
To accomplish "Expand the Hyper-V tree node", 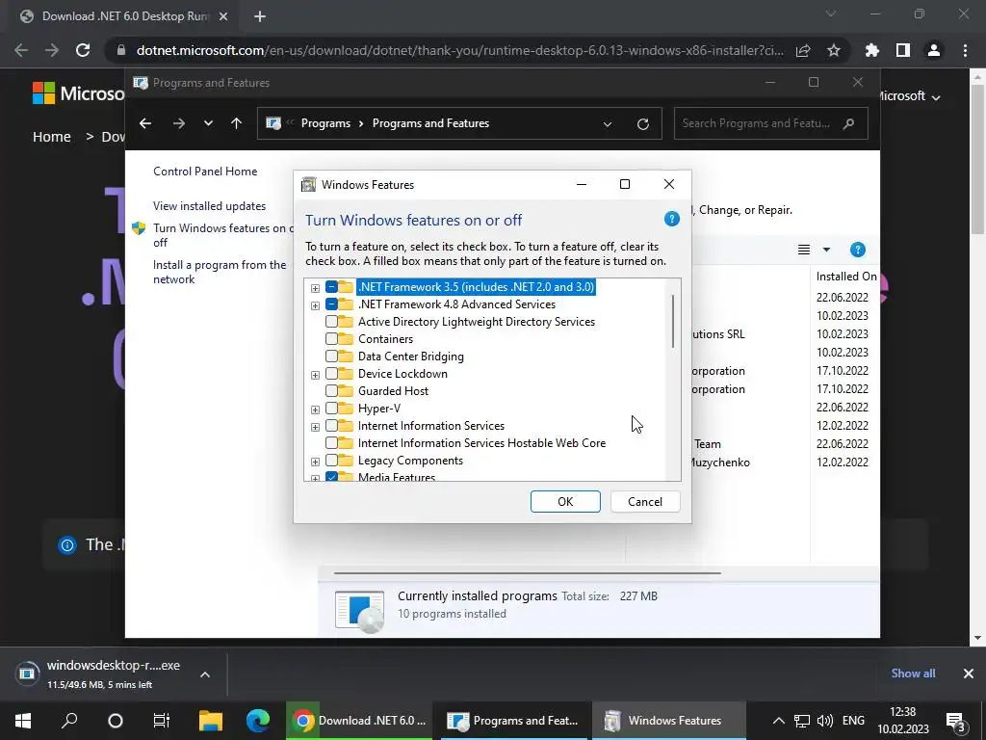I will coord(315,410).
